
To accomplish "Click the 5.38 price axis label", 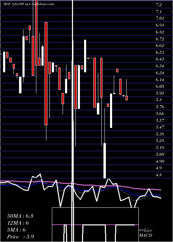I will (160, 134).
